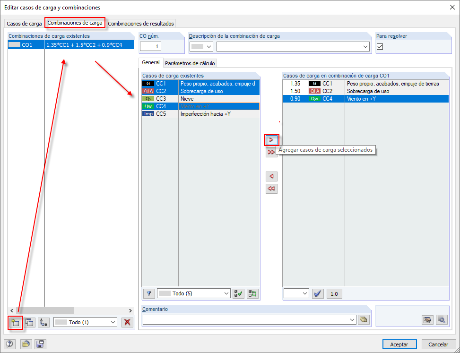Click the Aceptar button
This screenshot has width=460, height=353.
point(399,344)
